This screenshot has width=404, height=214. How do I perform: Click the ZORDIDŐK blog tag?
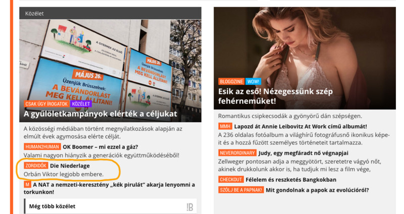[x=36, y=166]
